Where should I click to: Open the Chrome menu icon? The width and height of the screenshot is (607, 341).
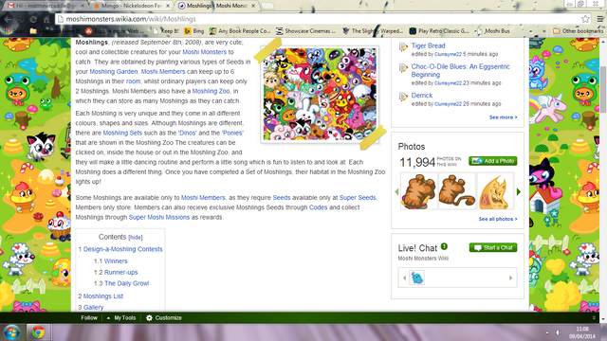point(600,19)
